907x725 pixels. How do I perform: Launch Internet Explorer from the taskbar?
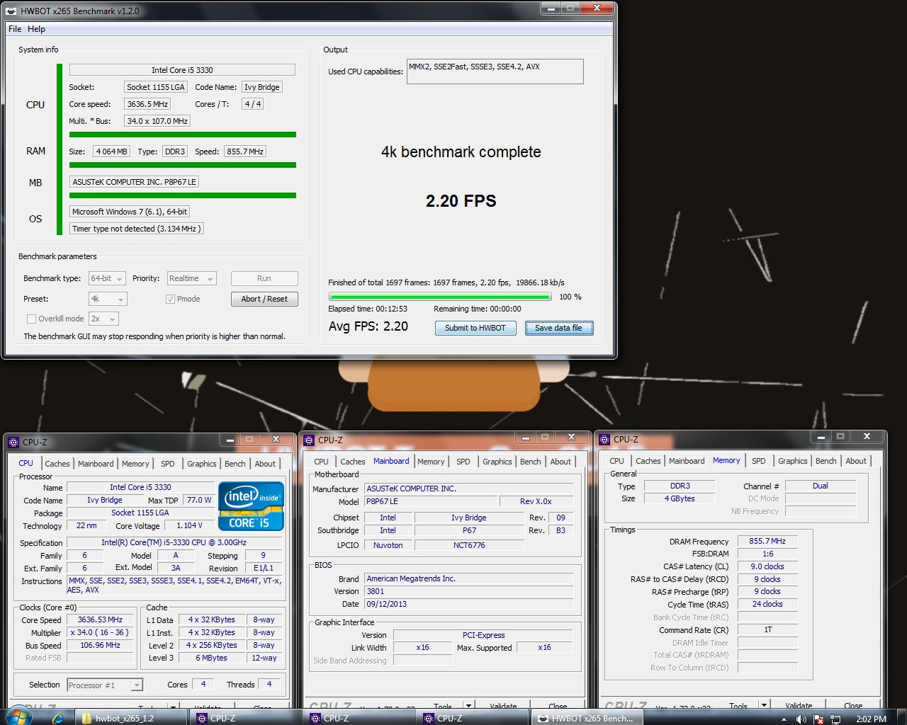58,718
